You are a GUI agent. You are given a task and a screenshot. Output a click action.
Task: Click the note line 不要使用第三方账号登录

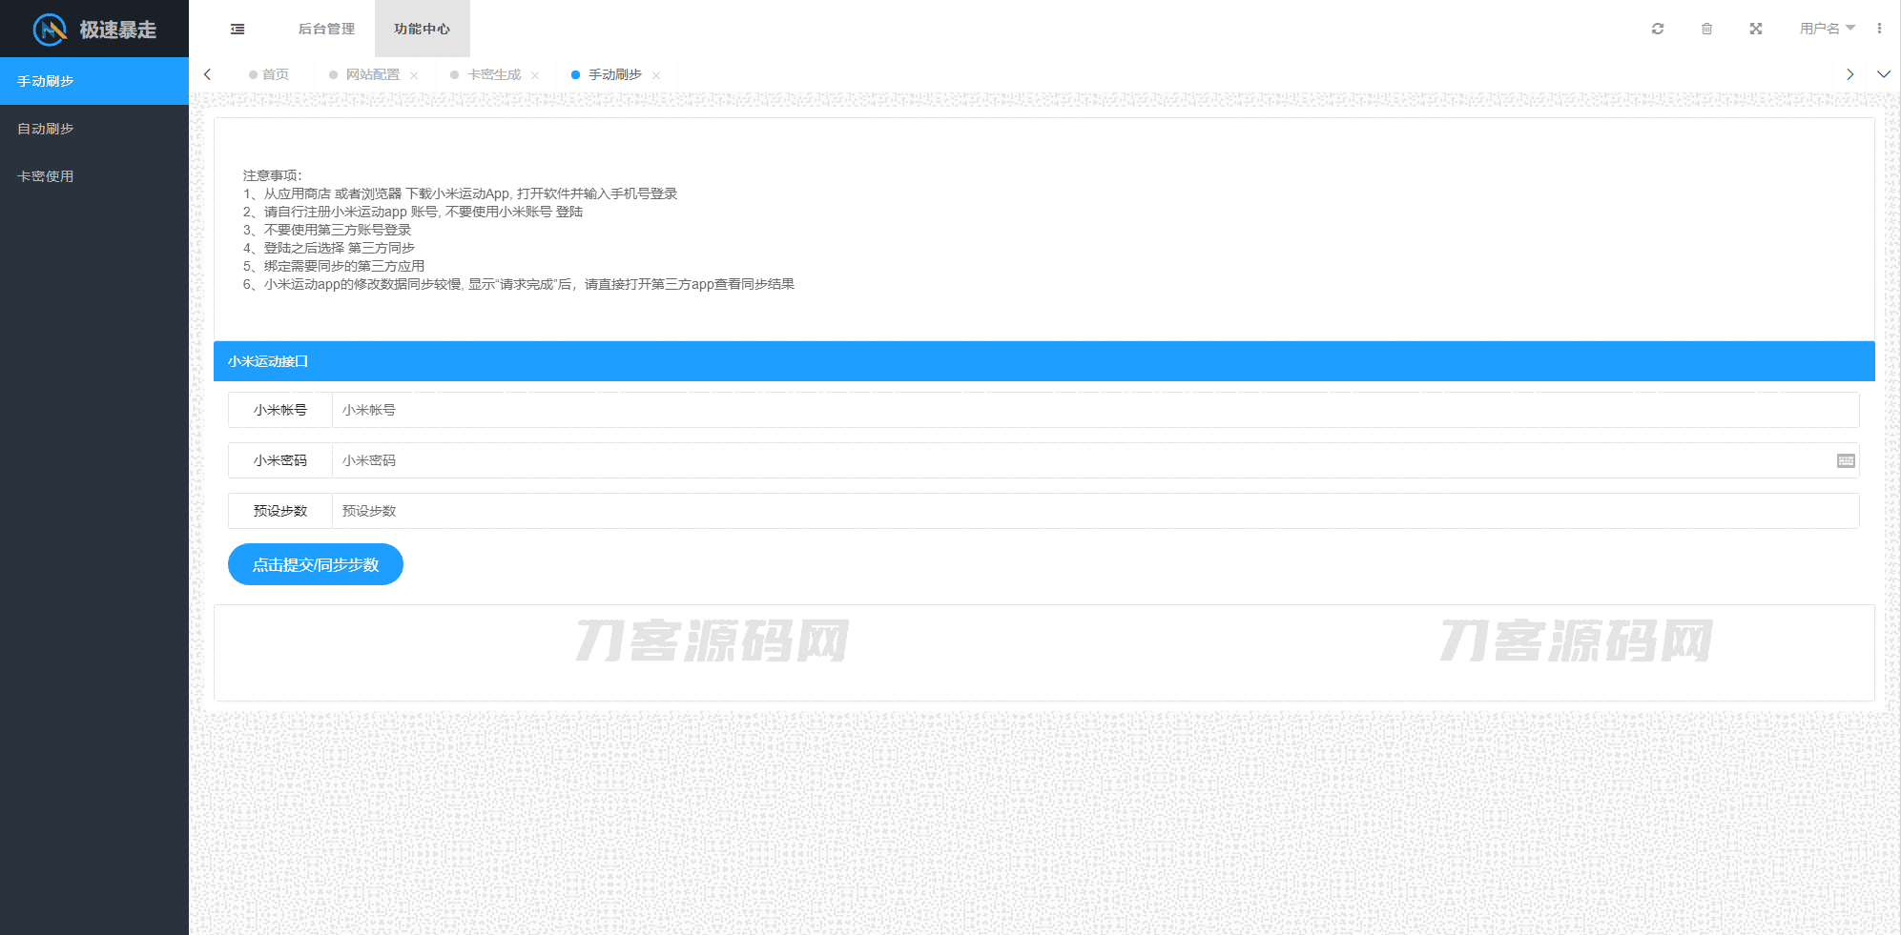(x=327, y=230)
